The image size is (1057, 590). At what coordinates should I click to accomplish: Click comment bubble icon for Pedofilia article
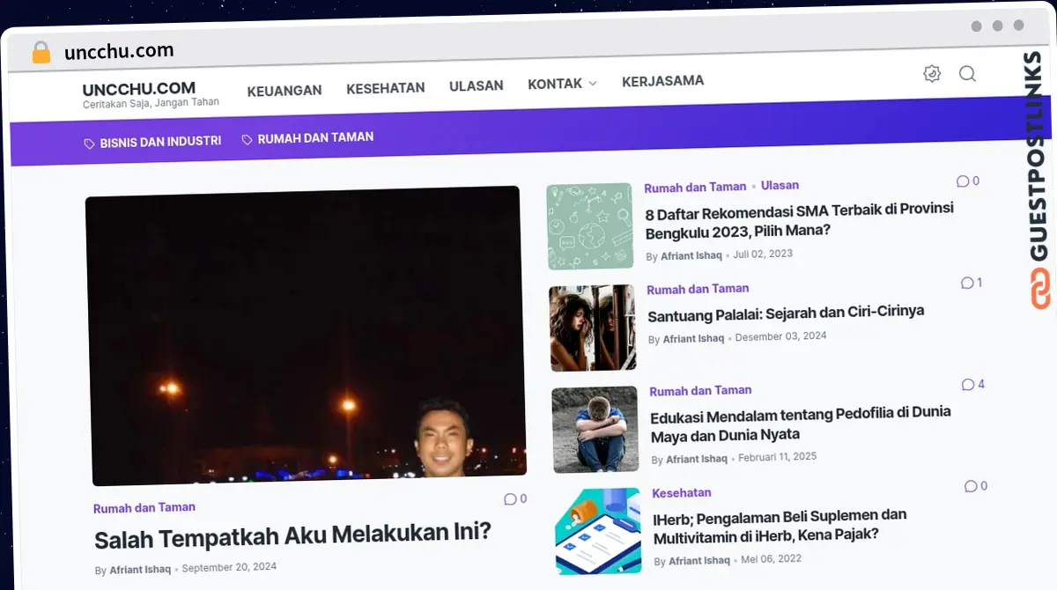[x=968, y=385]
